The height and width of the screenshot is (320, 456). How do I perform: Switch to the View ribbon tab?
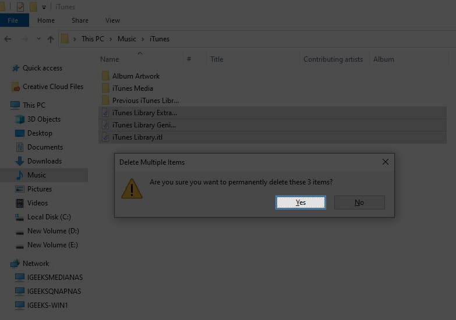[x=112, y=20]
